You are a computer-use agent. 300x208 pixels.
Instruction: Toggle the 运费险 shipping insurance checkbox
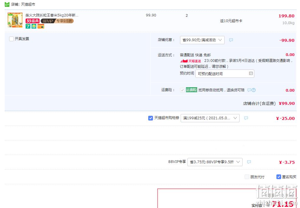tap(182, 90)
